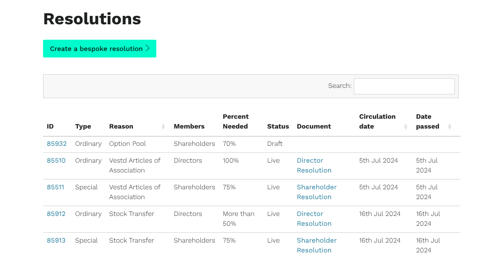The width and height of the screenshot is (490, 258).
Task: Click the Type column header
Action: 83,126
